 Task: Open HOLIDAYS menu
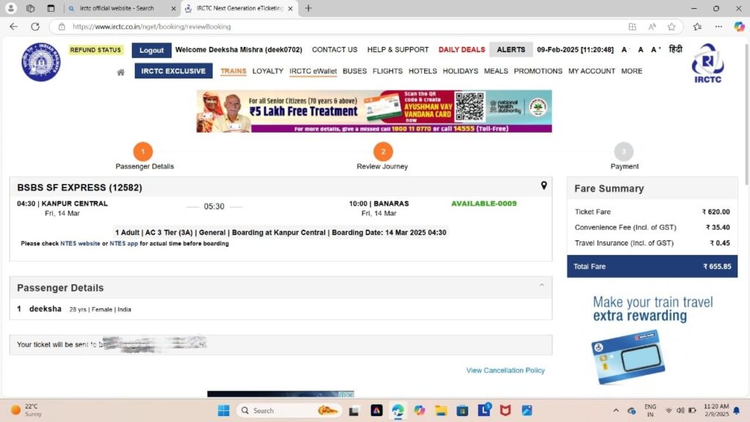point(460,71)
